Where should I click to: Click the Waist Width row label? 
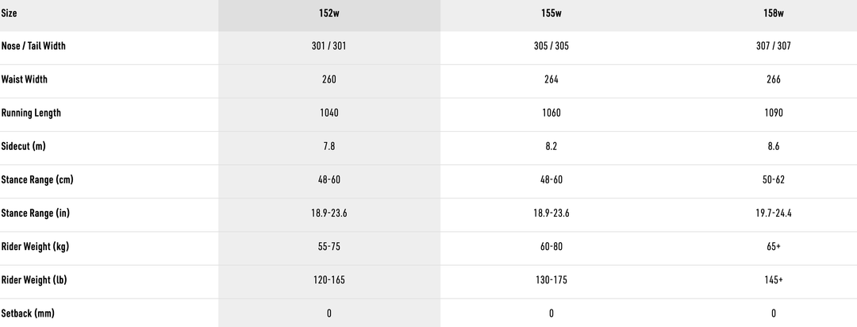(x=25, y=79)
